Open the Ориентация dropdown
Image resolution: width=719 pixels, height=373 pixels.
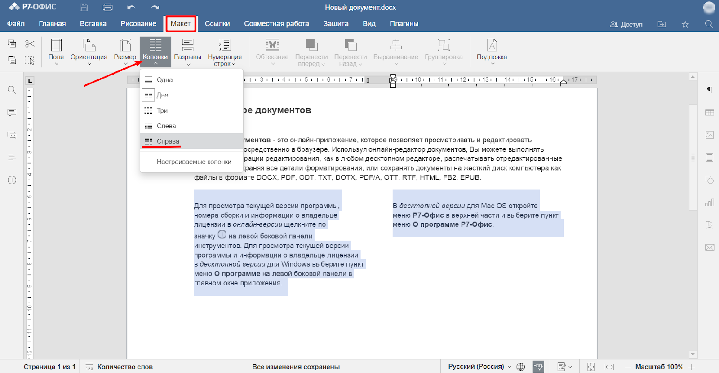tap(89, 52)
